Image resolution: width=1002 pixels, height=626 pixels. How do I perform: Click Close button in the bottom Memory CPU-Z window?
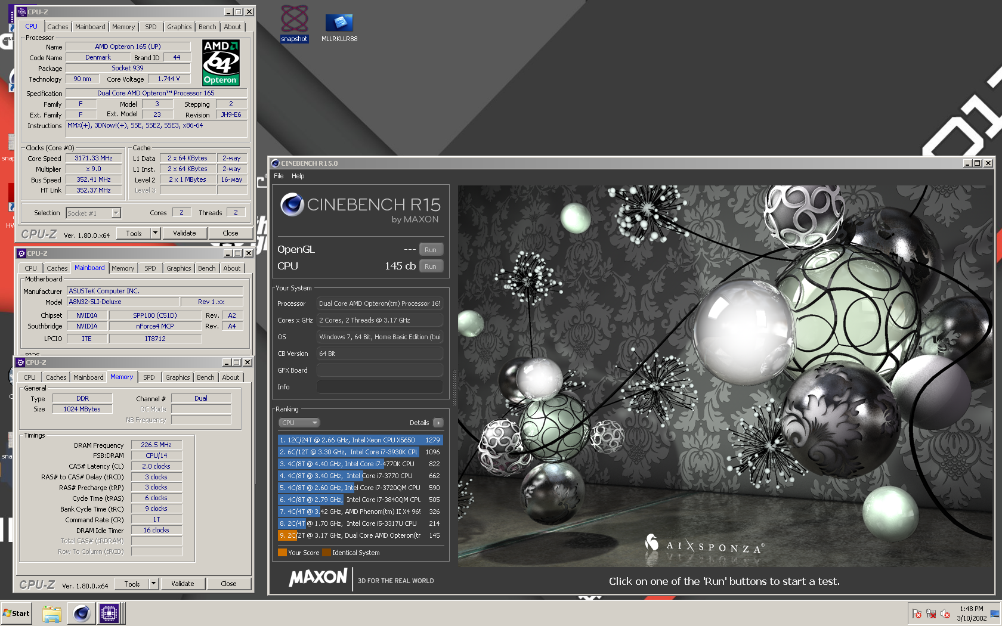(x=228, y=584)
